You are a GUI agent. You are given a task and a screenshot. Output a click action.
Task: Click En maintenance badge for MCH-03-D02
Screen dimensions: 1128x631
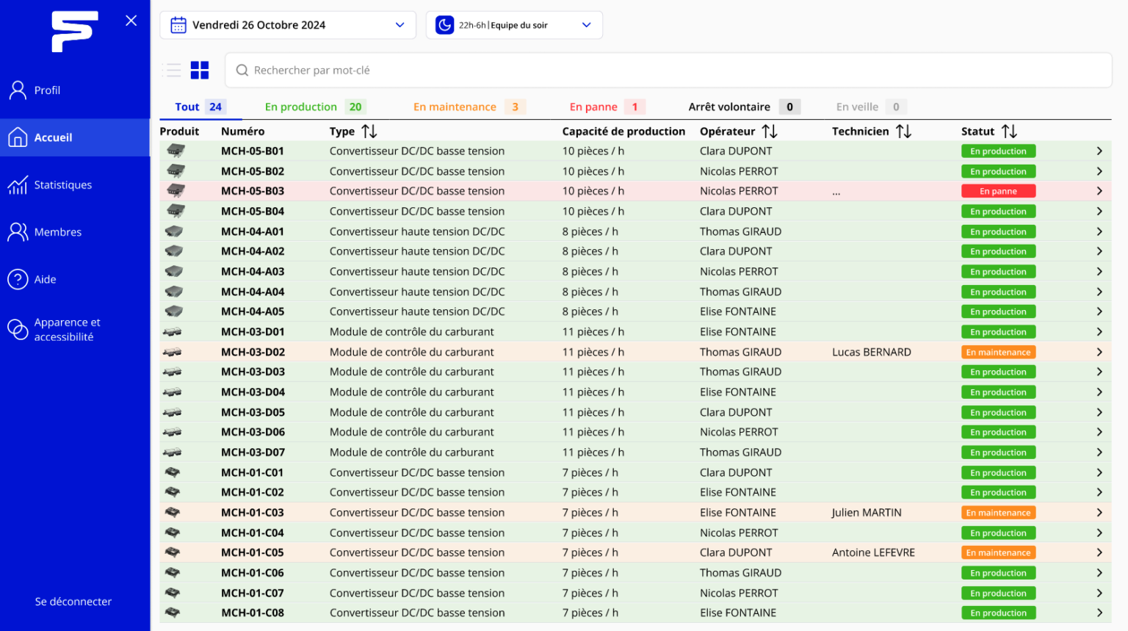tap(998, 353)
